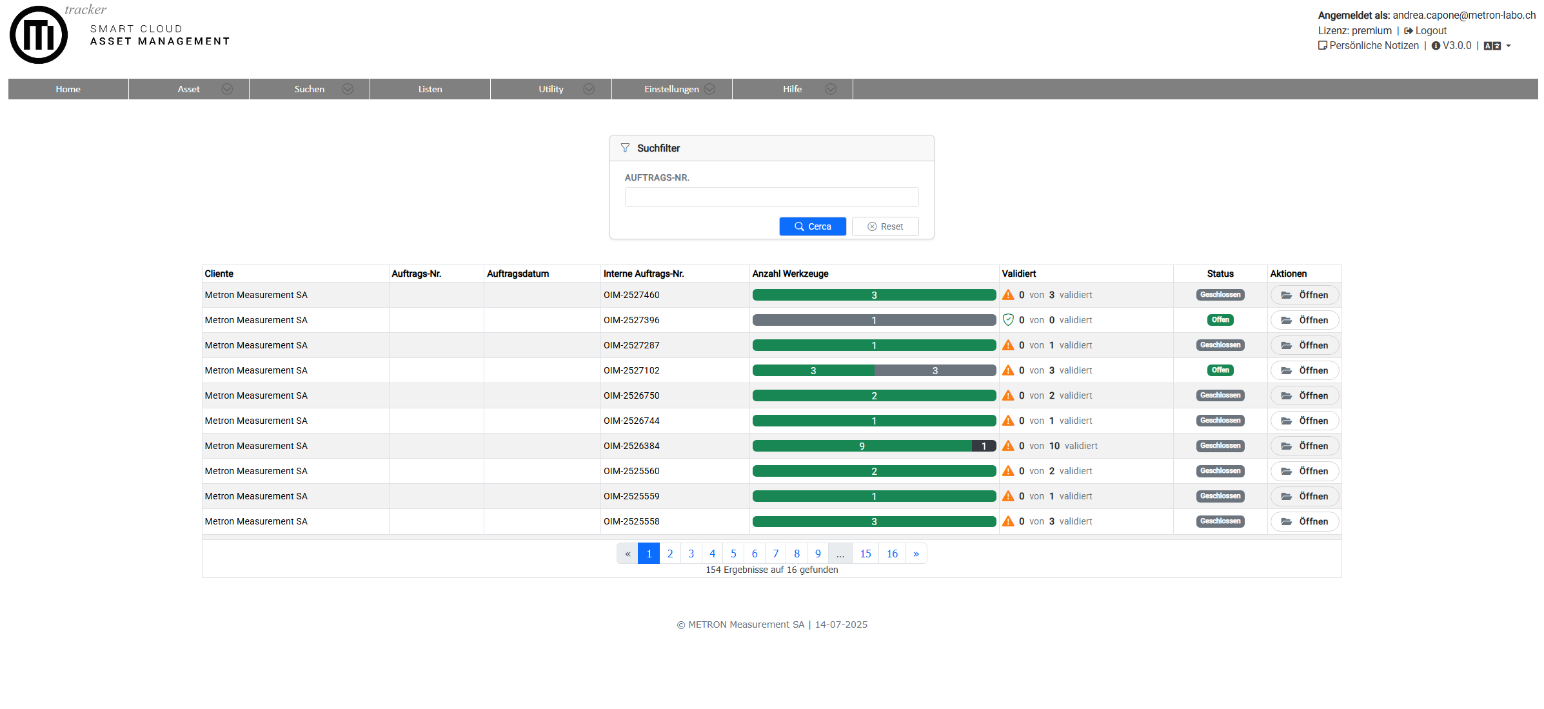Open order OIM-2525559 with Öffnen

coord(1304,496)
